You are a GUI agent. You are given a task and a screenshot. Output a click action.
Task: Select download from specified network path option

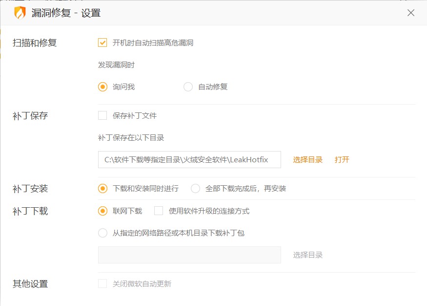tap(102, 233)
